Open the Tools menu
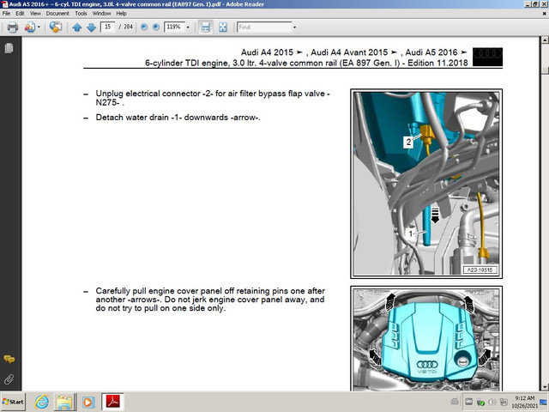 (x=81, y=14)
